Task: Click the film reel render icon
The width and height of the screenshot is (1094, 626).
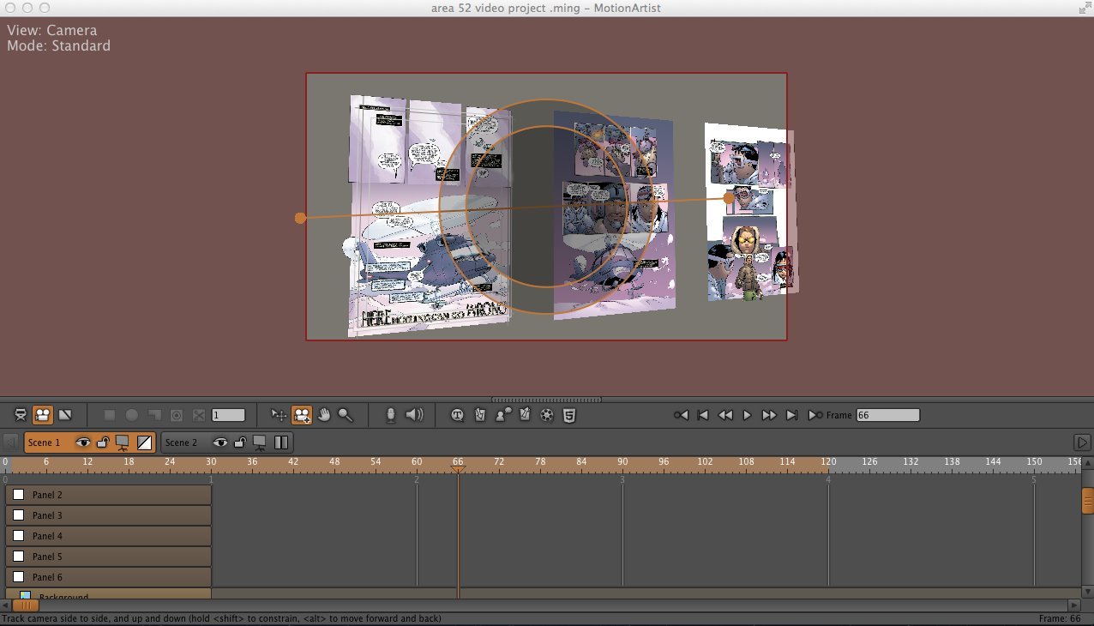Action: click(546, 415)
